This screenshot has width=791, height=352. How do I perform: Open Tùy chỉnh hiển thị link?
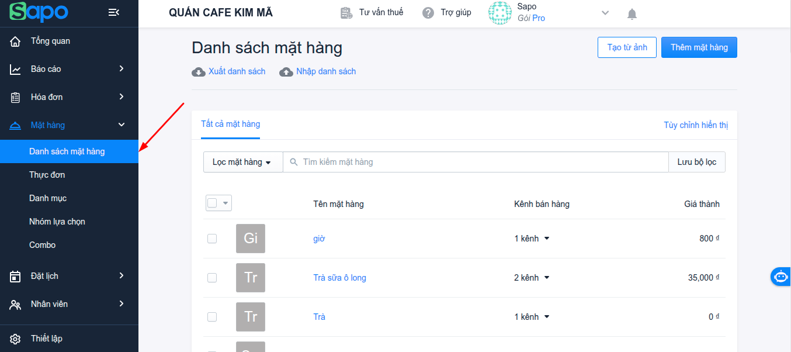coord(696,125)
